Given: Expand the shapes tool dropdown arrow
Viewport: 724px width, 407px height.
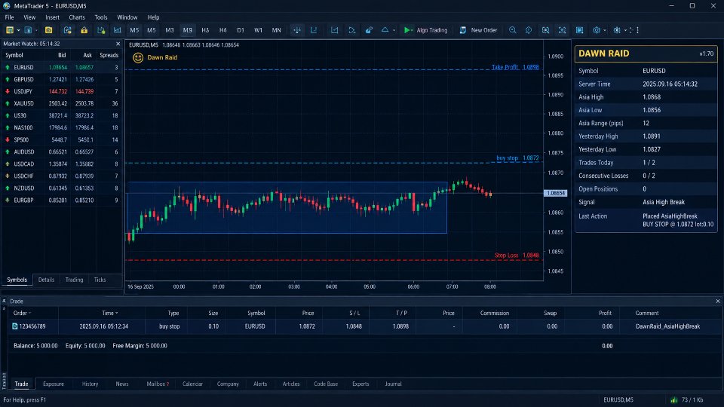Looking at the screenshot, I should (x=394, y=30).
